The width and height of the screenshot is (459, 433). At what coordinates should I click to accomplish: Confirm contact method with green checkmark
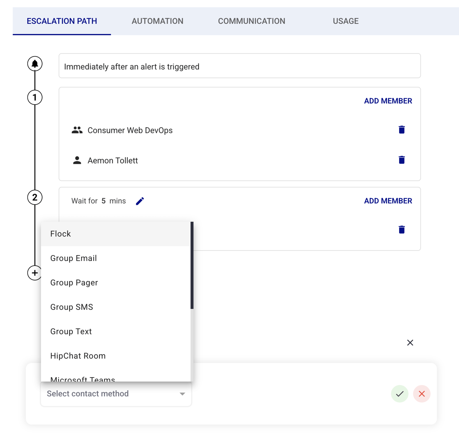point(399,394)
